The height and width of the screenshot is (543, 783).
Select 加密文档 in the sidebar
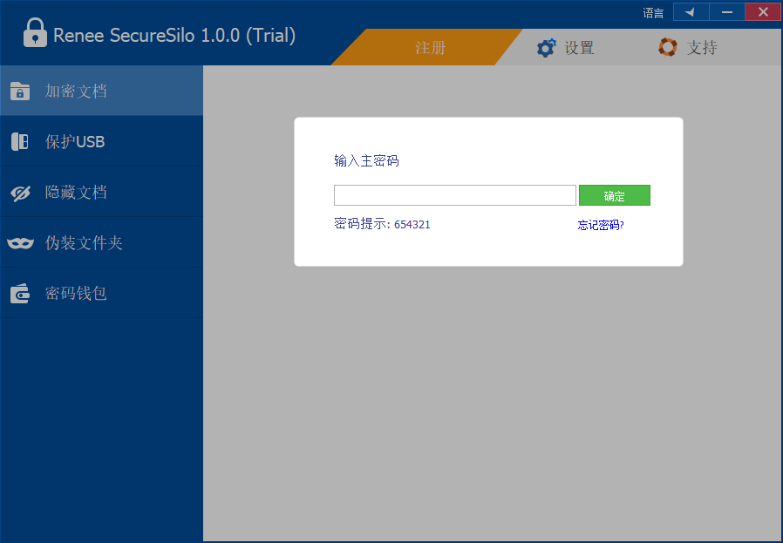(101, 91)
